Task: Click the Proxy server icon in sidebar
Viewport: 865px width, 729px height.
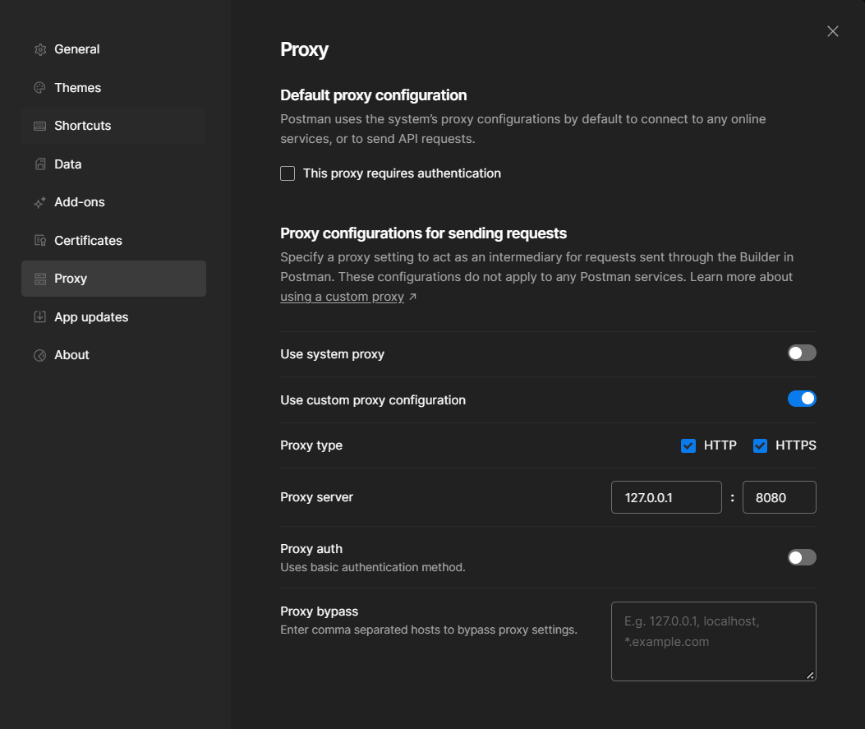Action: [39, 279]
